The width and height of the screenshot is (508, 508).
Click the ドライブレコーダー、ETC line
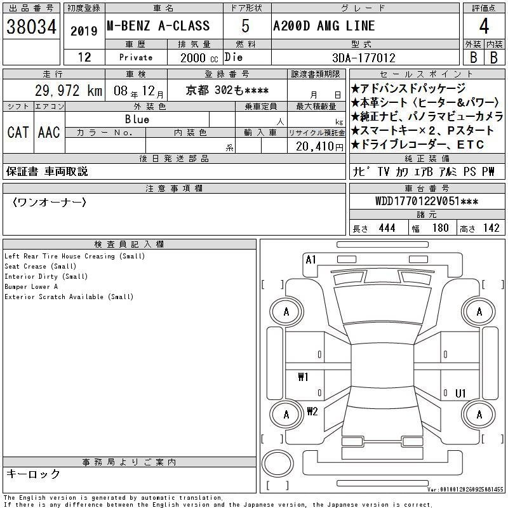[418, 144]
